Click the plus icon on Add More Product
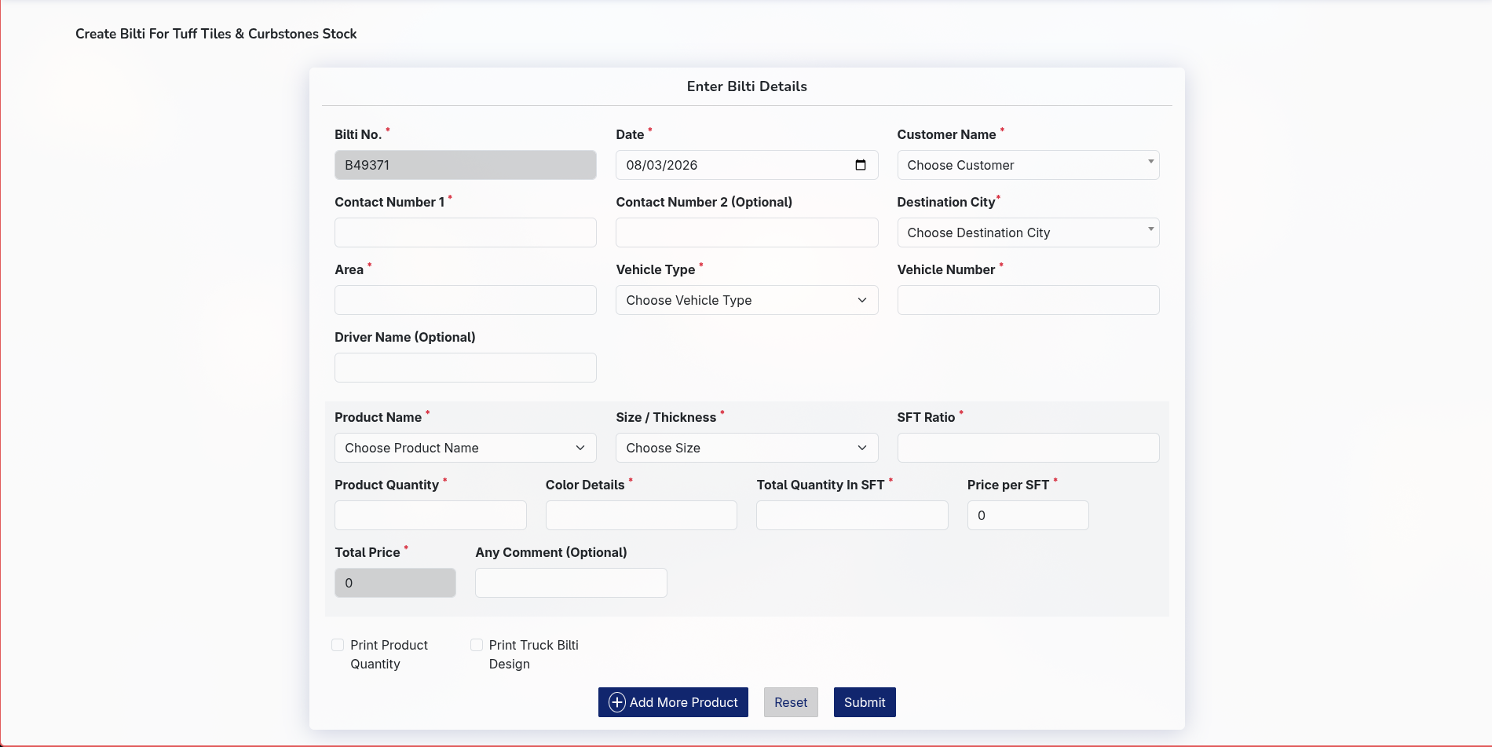Viewport: 1492px width, 747px height. click(617, 702)
